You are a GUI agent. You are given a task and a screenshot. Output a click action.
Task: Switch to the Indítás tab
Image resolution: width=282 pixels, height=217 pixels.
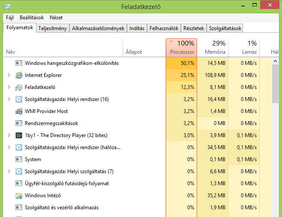click(x=137, y=28)
